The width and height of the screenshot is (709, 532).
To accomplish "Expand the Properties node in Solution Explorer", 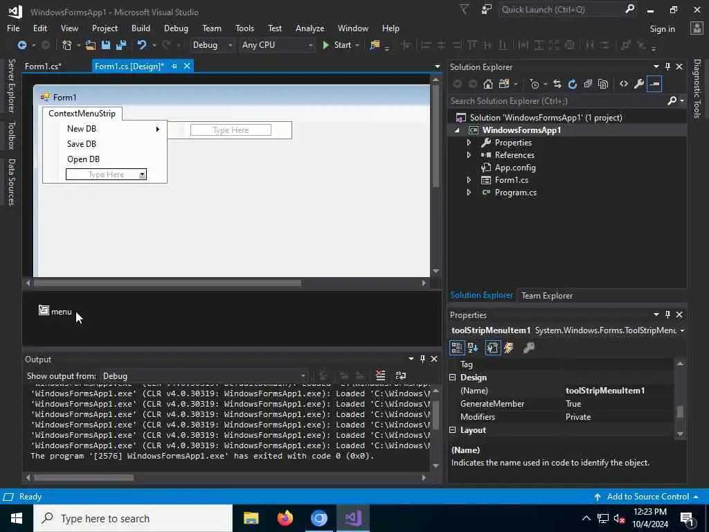I will pos(469,143).
